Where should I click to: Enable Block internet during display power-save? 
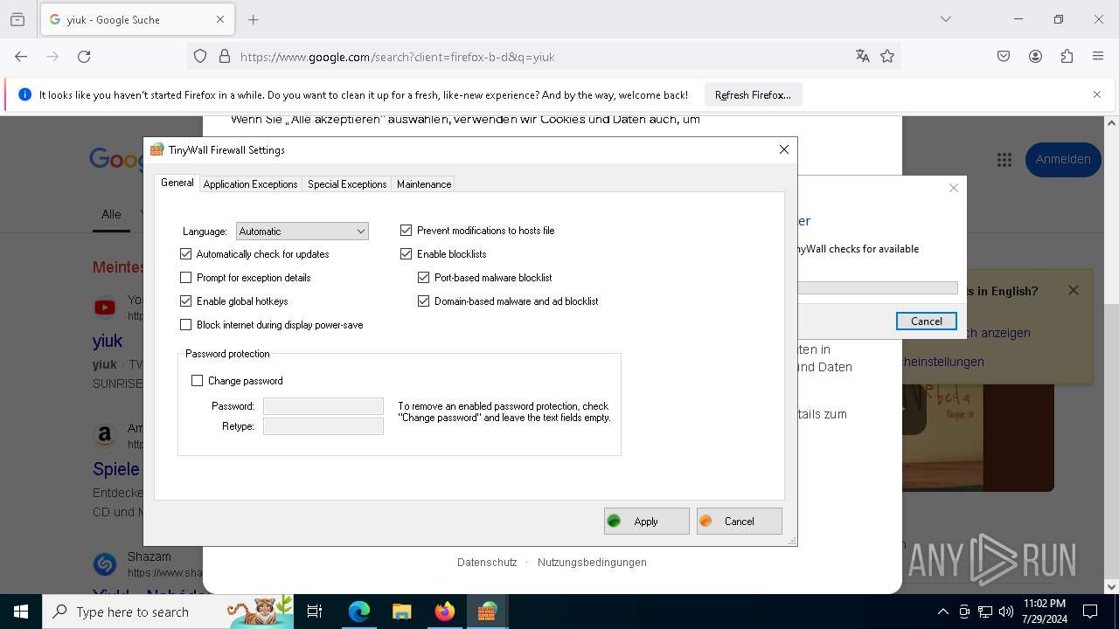point(185,325)
